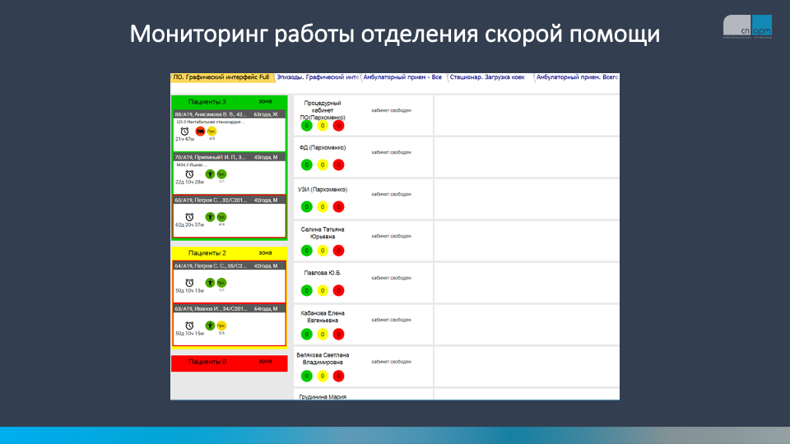Click yellow 'Пре.' circle in Анисимова card

[x=211, y=131]
